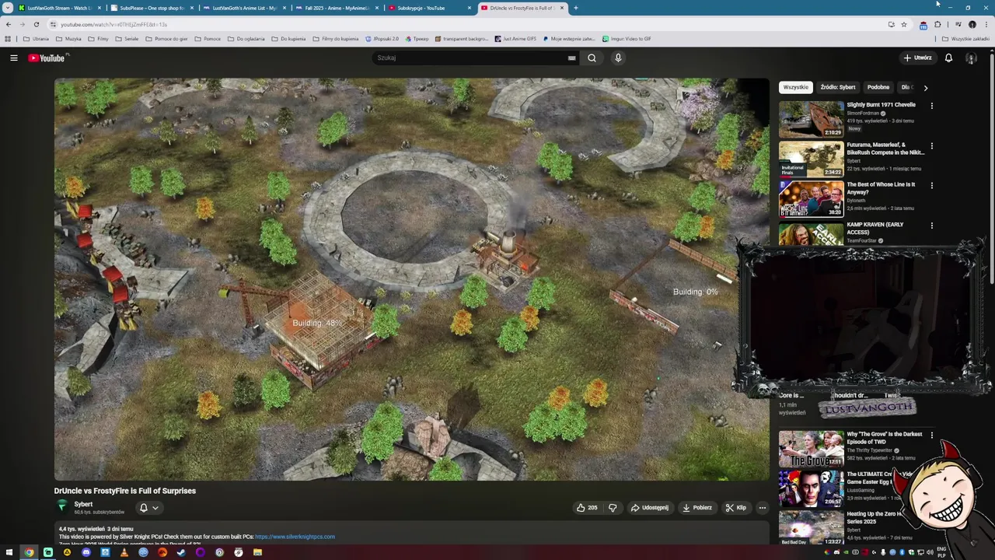
Task: Switch to LustVanGoth's Anime List tab
Action: pos(243,8)
